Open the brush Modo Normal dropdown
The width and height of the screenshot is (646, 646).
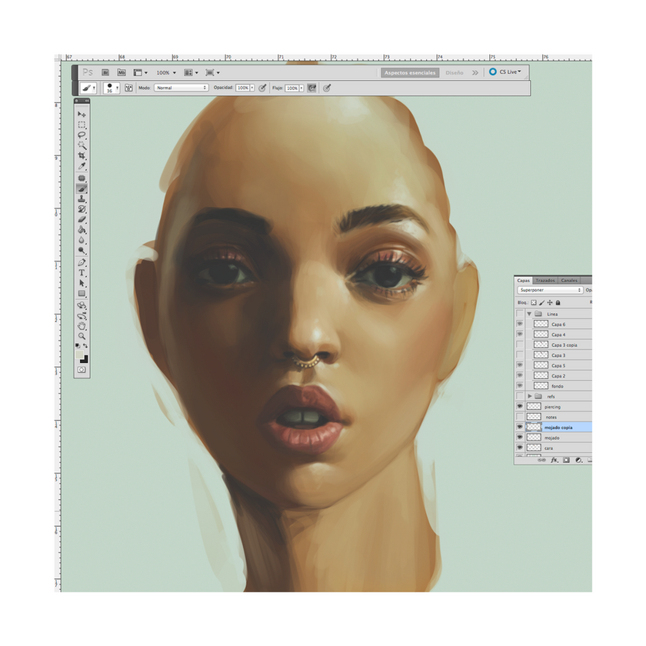tap(181, 88)
